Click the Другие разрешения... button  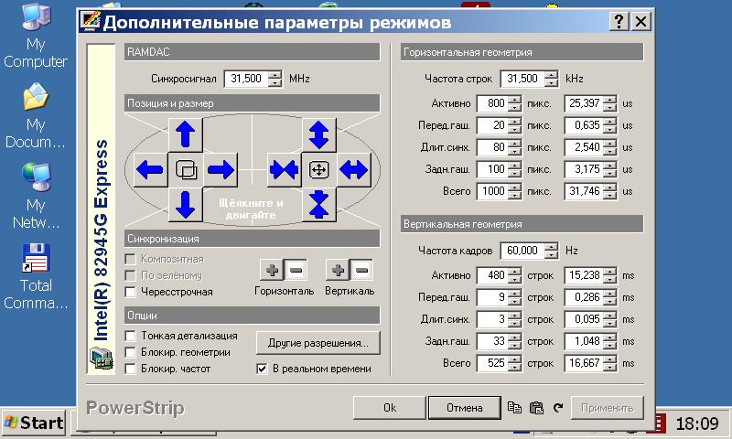point(317,344)
